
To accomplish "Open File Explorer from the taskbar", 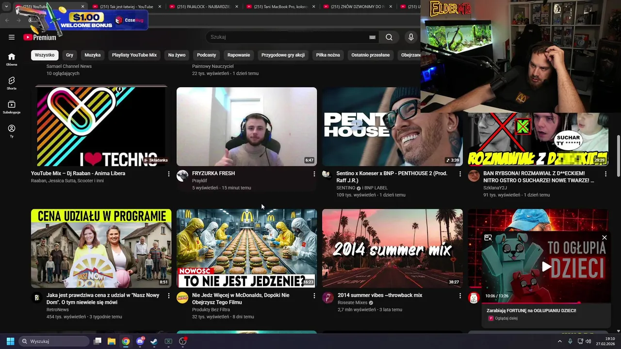I will 112,341.
